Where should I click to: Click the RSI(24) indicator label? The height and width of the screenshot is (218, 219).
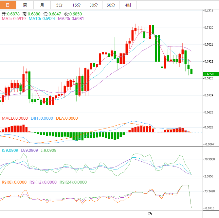tap(73, 182)
